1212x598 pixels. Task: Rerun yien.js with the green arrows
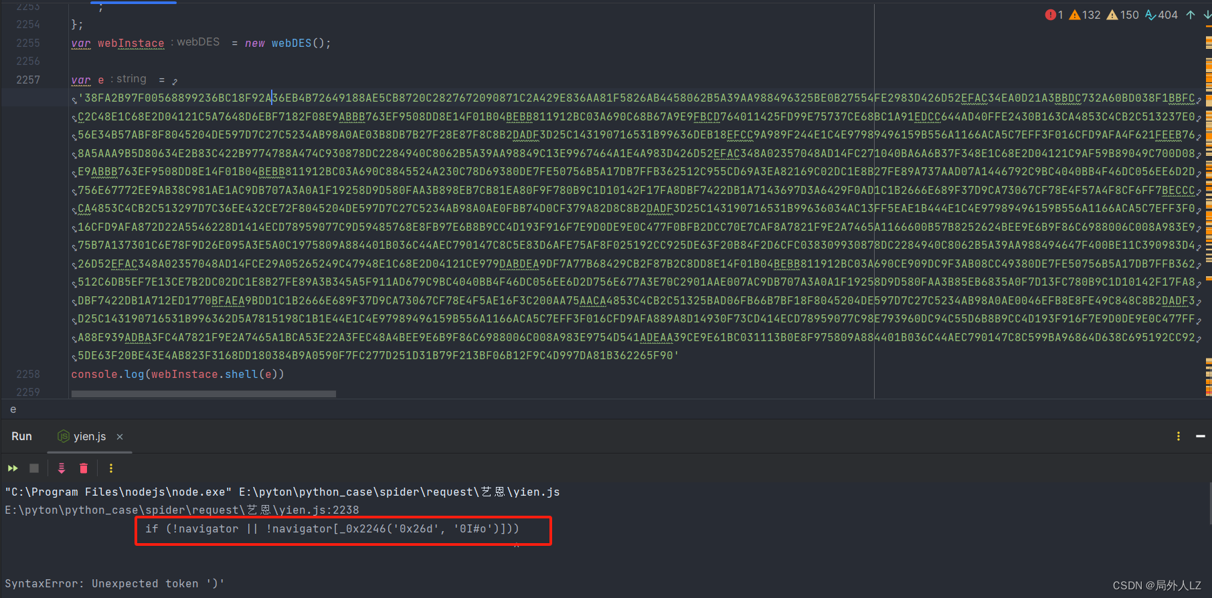(13, 468)
